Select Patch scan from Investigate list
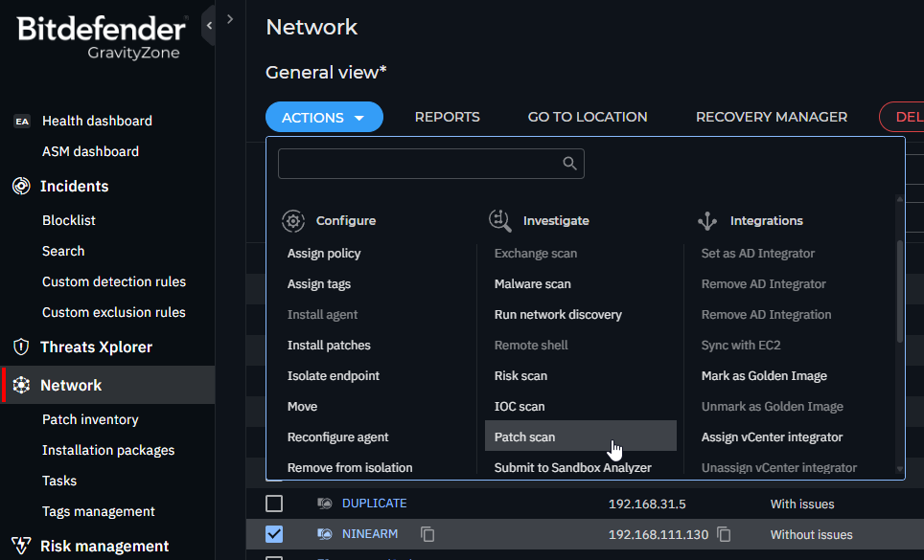This screenshot has height=560, width=924. point(524,437)
